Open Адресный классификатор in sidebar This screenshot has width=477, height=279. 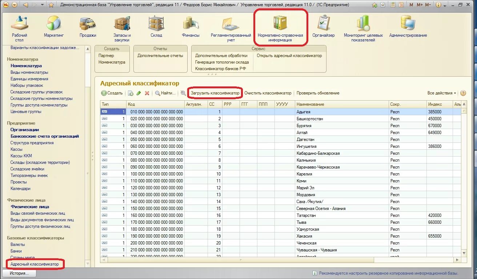tap(35, 264)
